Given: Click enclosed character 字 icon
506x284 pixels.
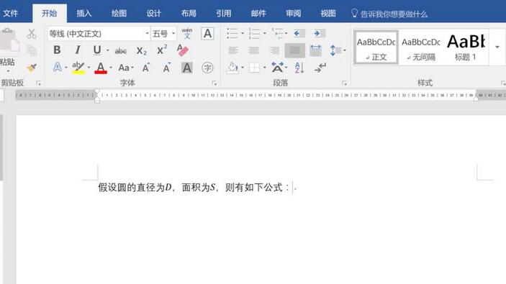Looking at the screenshot, I should [x=207, y=68].
